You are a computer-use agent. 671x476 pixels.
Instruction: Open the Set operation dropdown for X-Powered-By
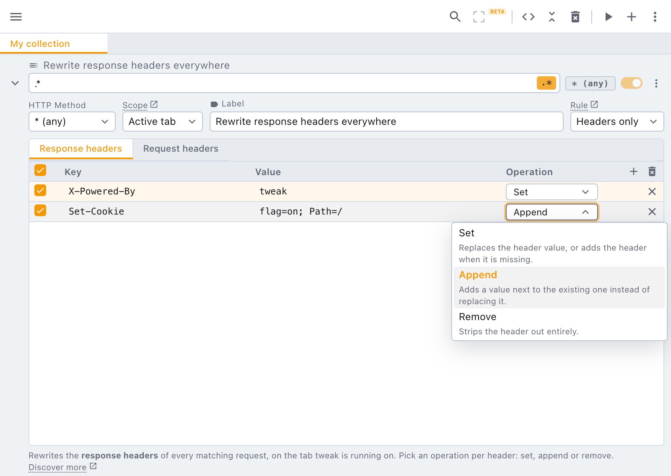pos(551,192)
